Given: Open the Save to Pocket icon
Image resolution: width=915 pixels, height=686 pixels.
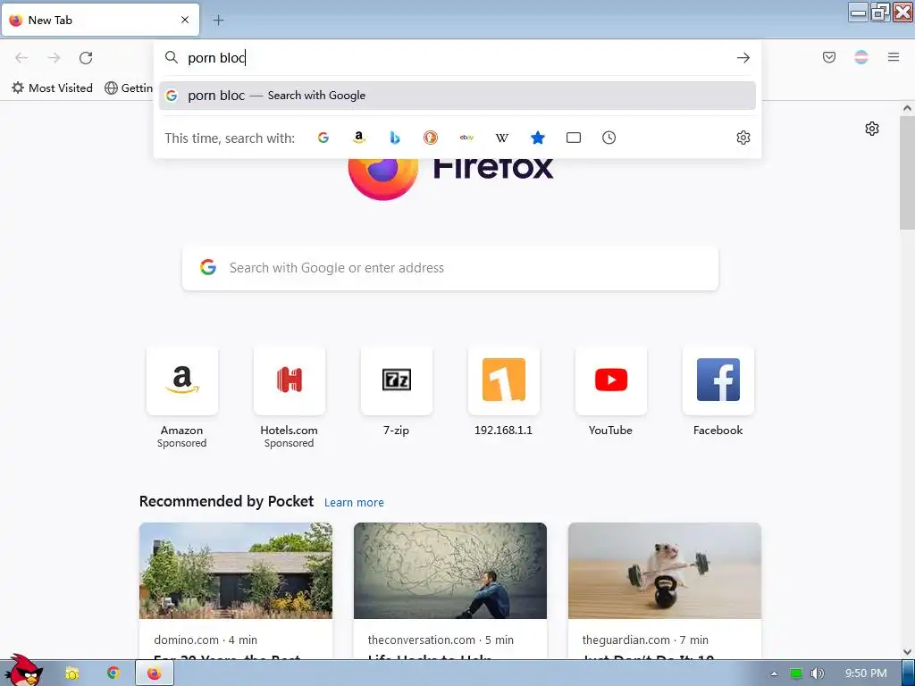Looking at the screenshot, I should [829, 57].
